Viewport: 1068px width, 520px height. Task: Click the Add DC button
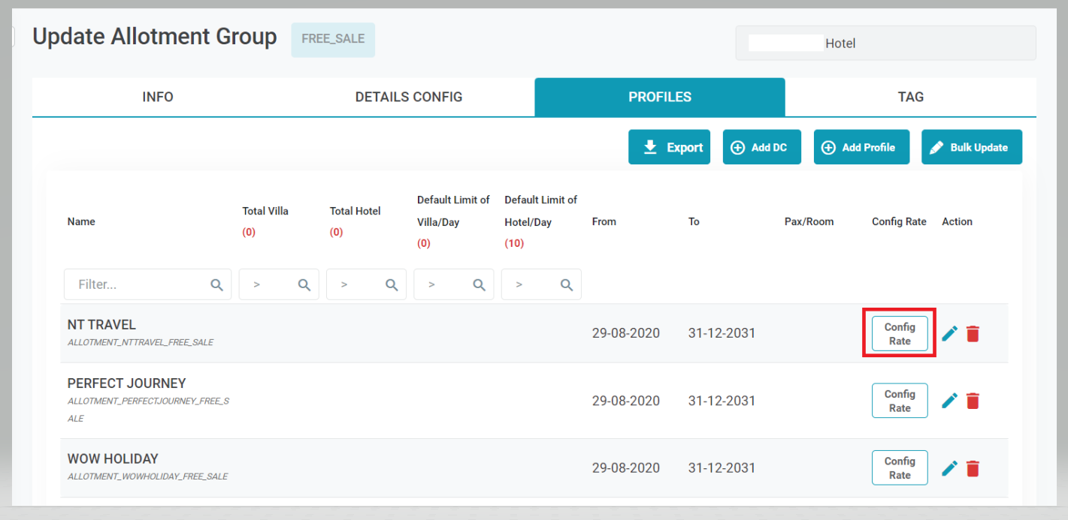pyautogui.click(x=761, y=147)
